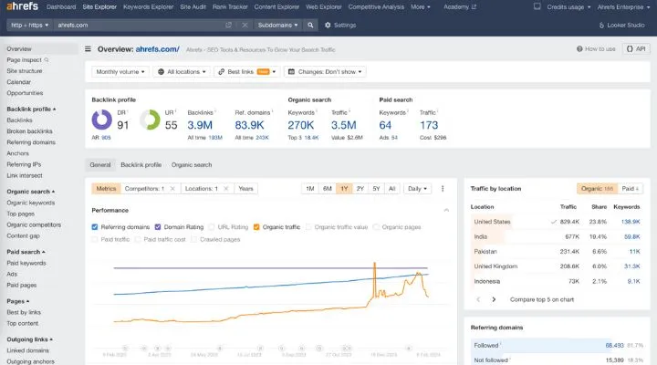
Task: Open More menu in top navigation
Action: coord(421,6)
